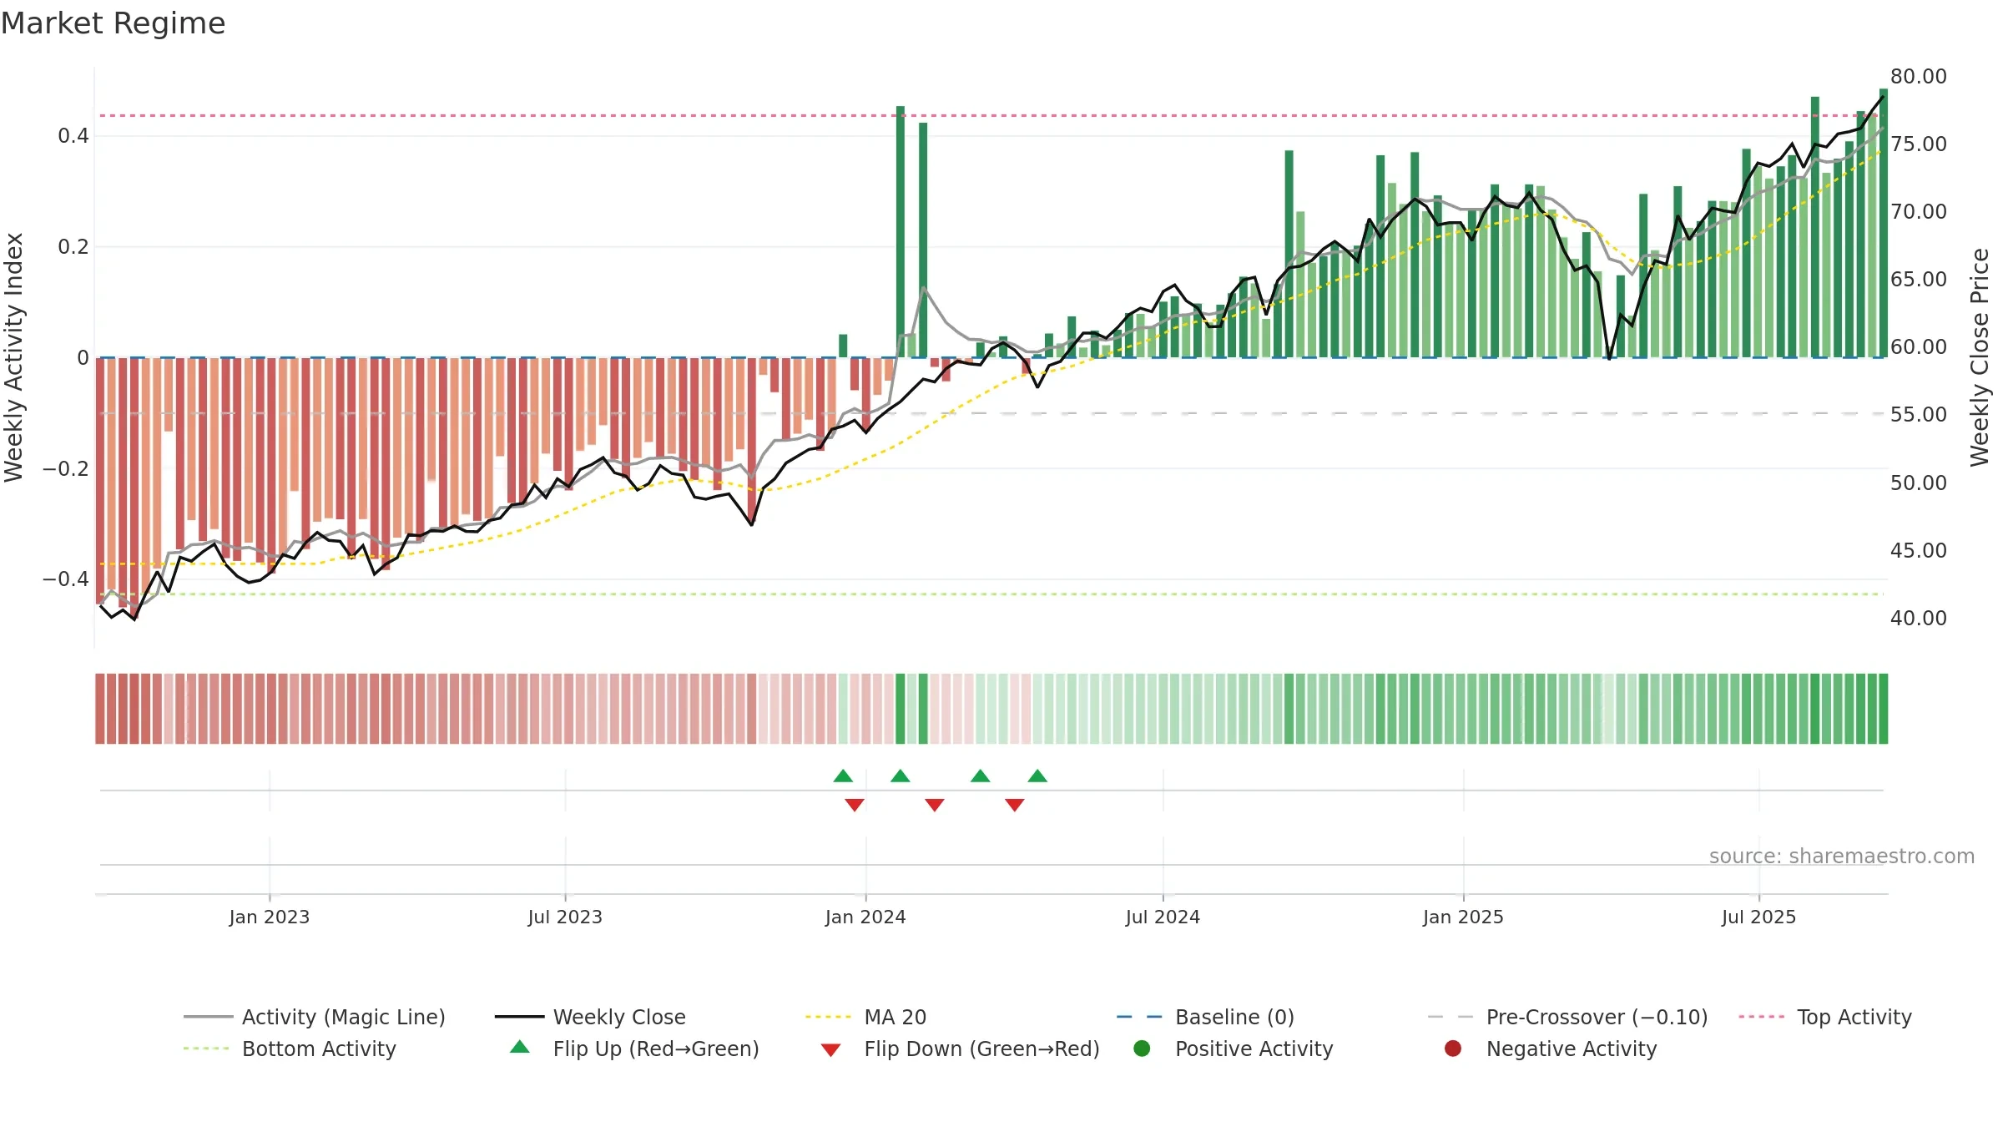Click the first red flip-down marker near Jan 2024

click(855, 805)
